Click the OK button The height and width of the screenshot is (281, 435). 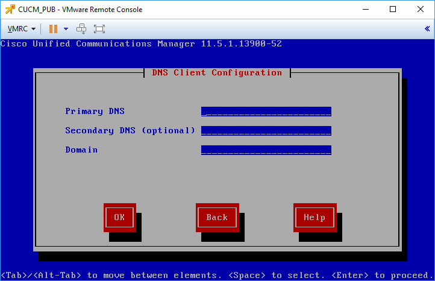pyautogui.click(x=119, y=218)
